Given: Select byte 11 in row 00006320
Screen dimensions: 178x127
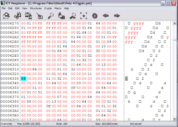Looking at the screenshot, I should pos(90,74).
